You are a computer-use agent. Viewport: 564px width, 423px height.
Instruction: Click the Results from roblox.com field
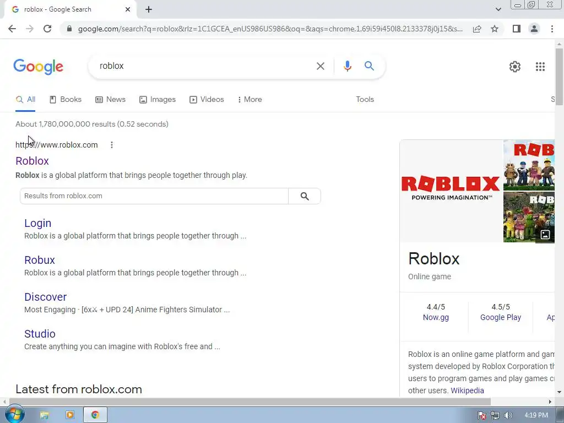click(154, 196)
